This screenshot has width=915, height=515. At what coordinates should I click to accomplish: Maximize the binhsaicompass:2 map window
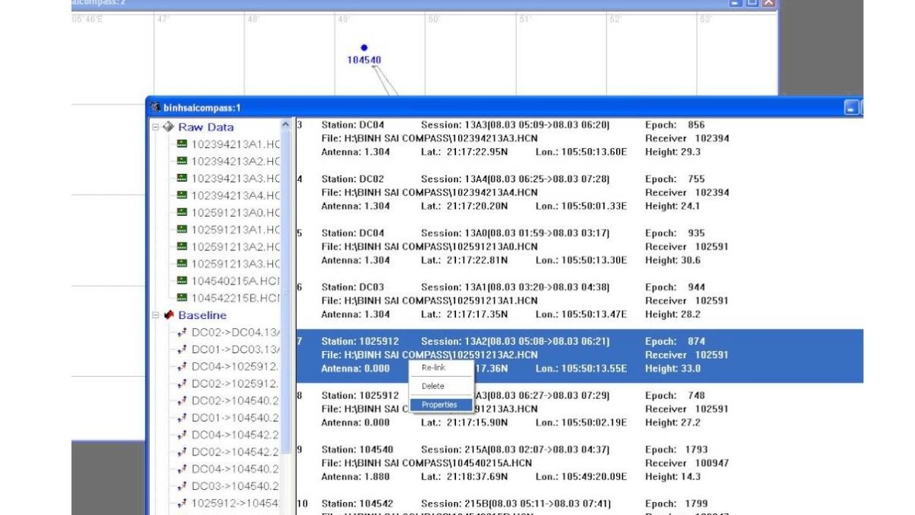752,3
